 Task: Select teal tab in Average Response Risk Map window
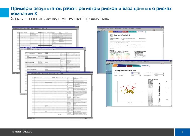pyautogui.click(x=136, y=66)
